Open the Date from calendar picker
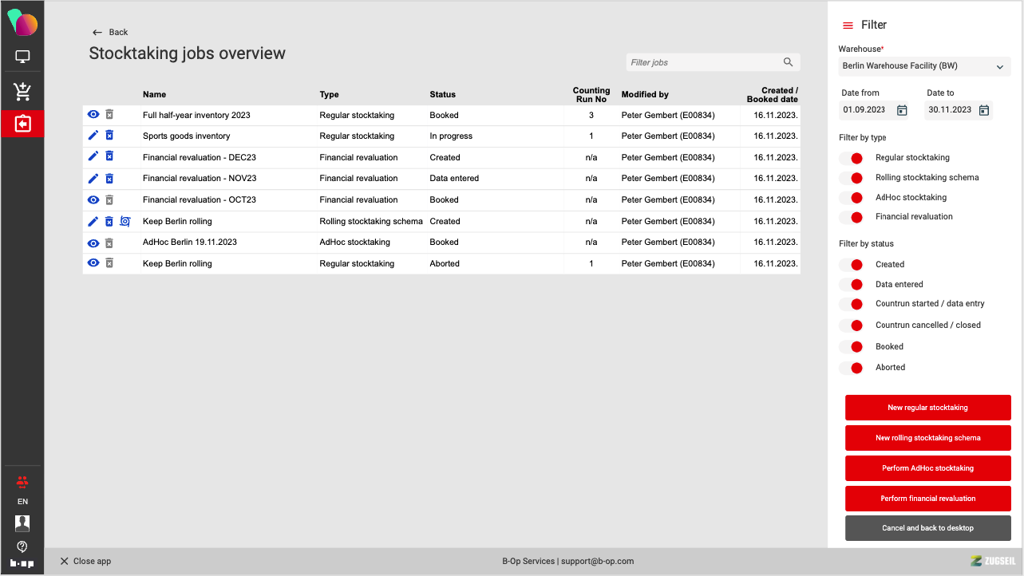This screenshot has height=576, width=1024. coord(902,110)
